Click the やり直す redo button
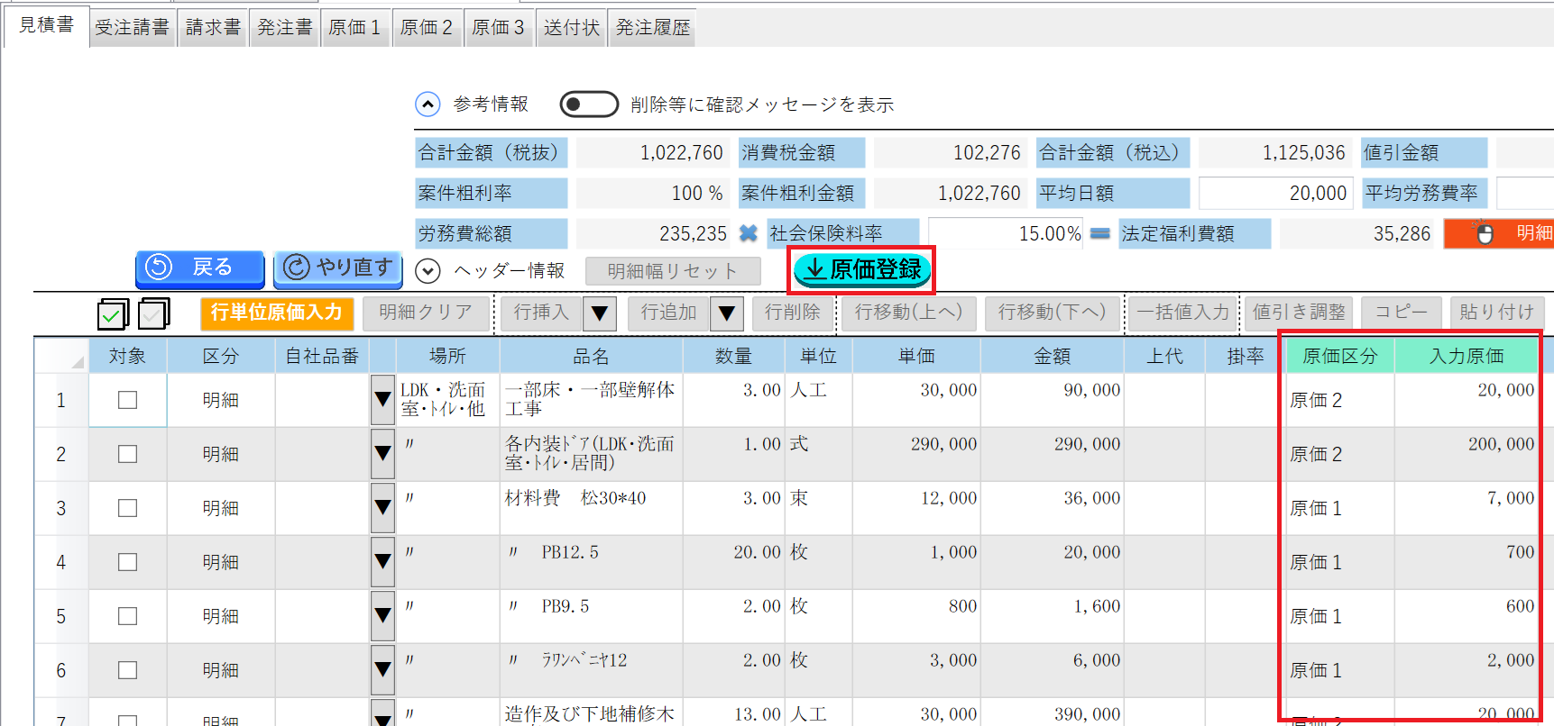The width and height of the screenshot is (1554, 726). coord(337,268)
